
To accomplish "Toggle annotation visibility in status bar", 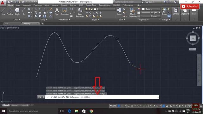I will pyautogui.click(x=164, y=106).
